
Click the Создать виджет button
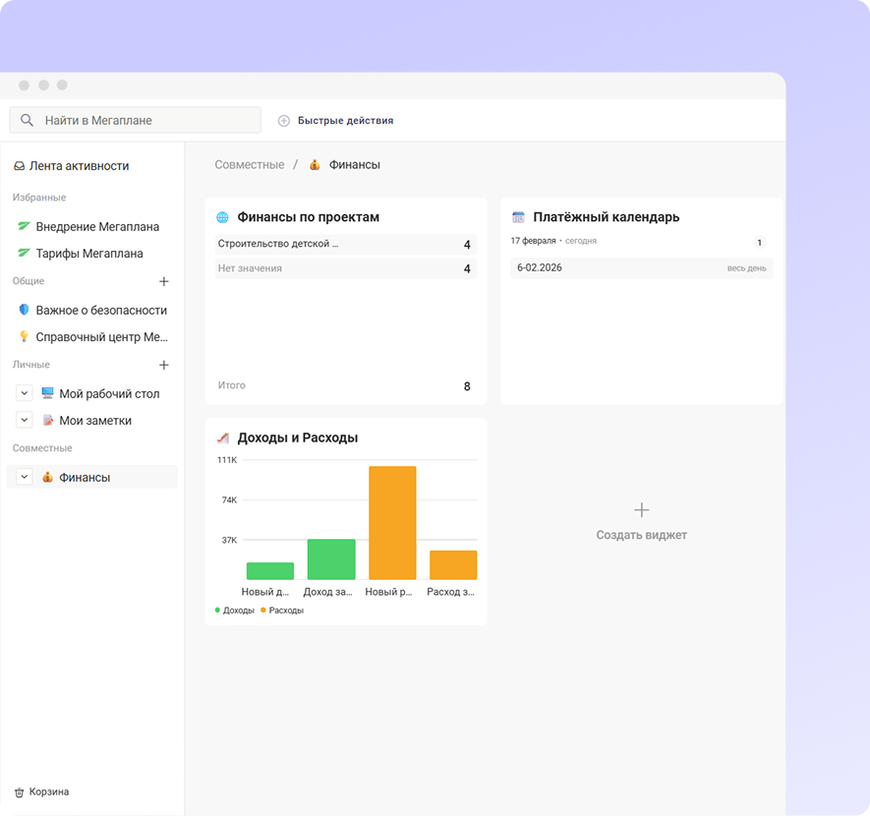point(641,522)
